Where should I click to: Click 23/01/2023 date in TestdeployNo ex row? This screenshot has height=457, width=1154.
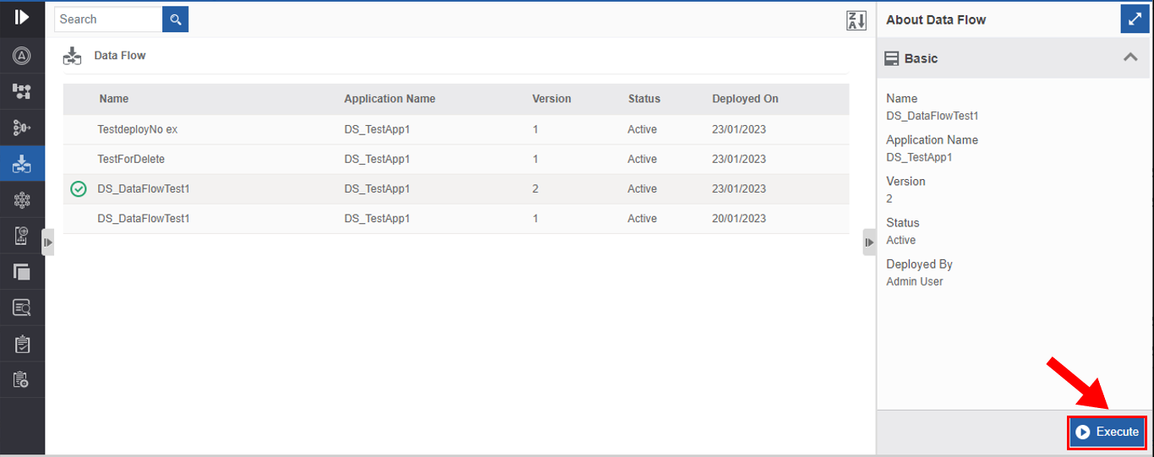[739, 129]
